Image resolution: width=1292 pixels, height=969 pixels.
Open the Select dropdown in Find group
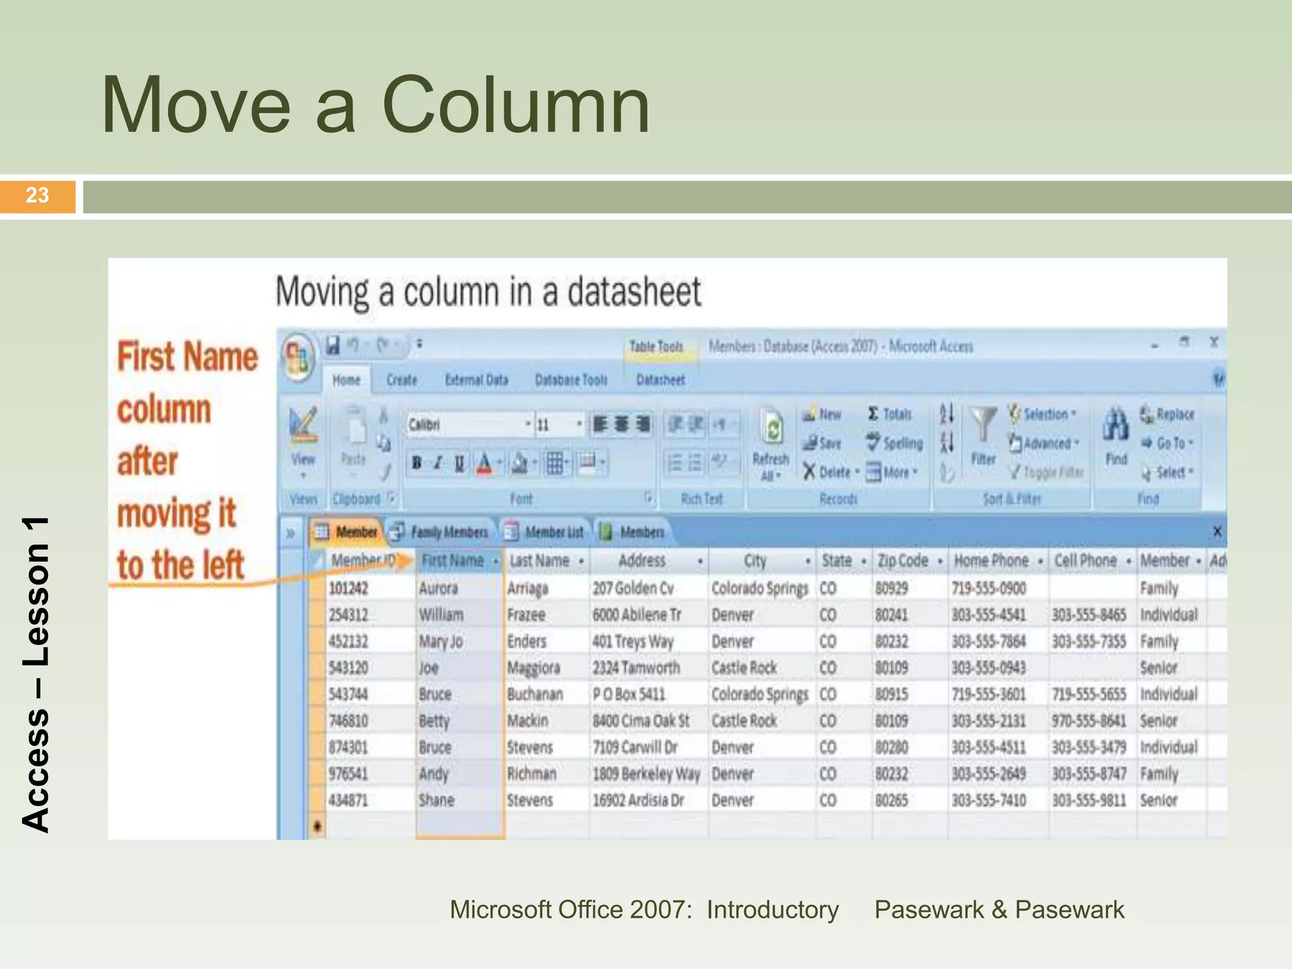point(1167,472)
